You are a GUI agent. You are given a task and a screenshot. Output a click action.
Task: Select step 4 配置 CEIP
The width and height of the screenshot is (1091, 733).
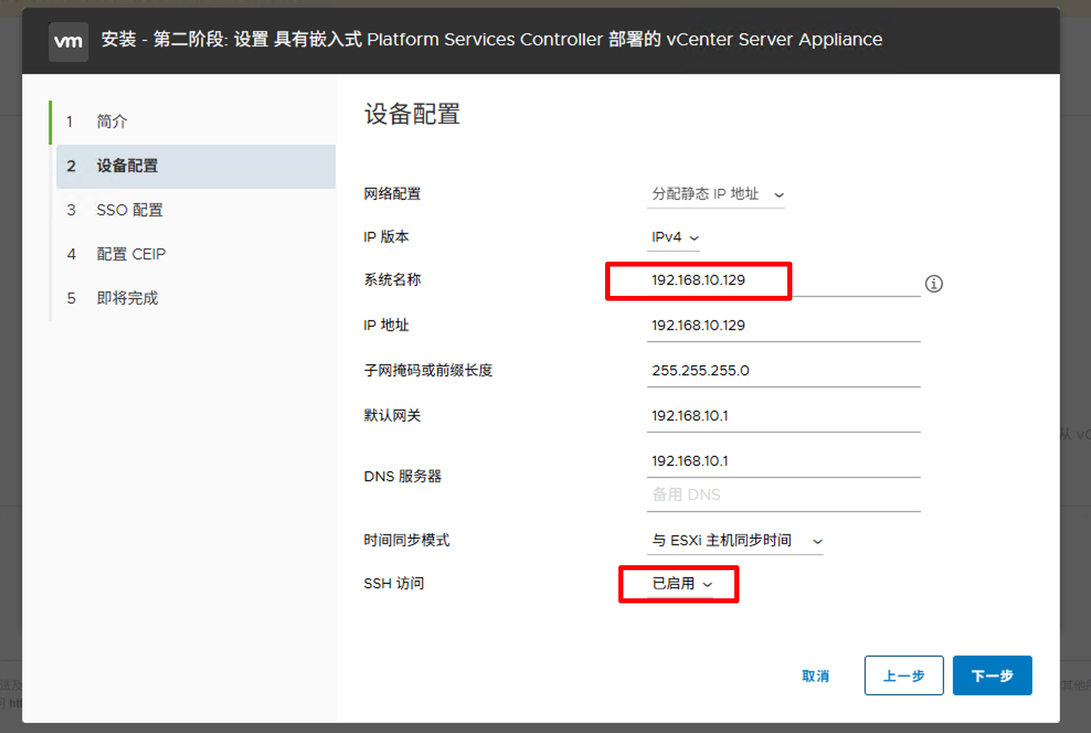click(193, 254)
